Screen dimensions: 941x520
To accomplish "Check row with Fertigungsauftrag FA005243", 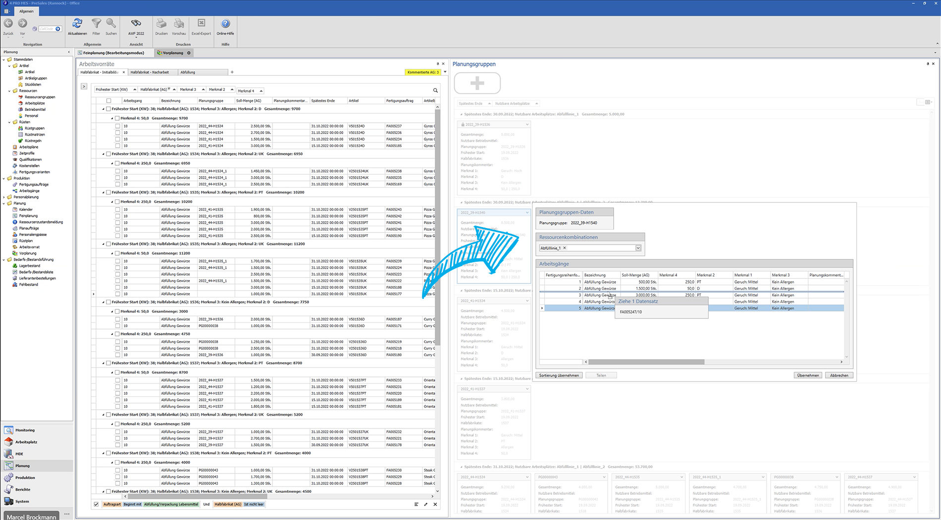I will pyautogui.click(x=117, y=210).
